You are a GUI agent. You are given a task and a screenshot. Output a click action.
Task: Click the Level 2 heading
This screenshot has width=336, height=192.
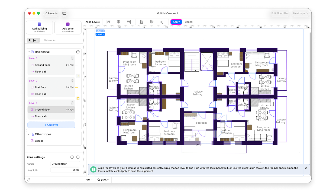[x=33, y=81]
